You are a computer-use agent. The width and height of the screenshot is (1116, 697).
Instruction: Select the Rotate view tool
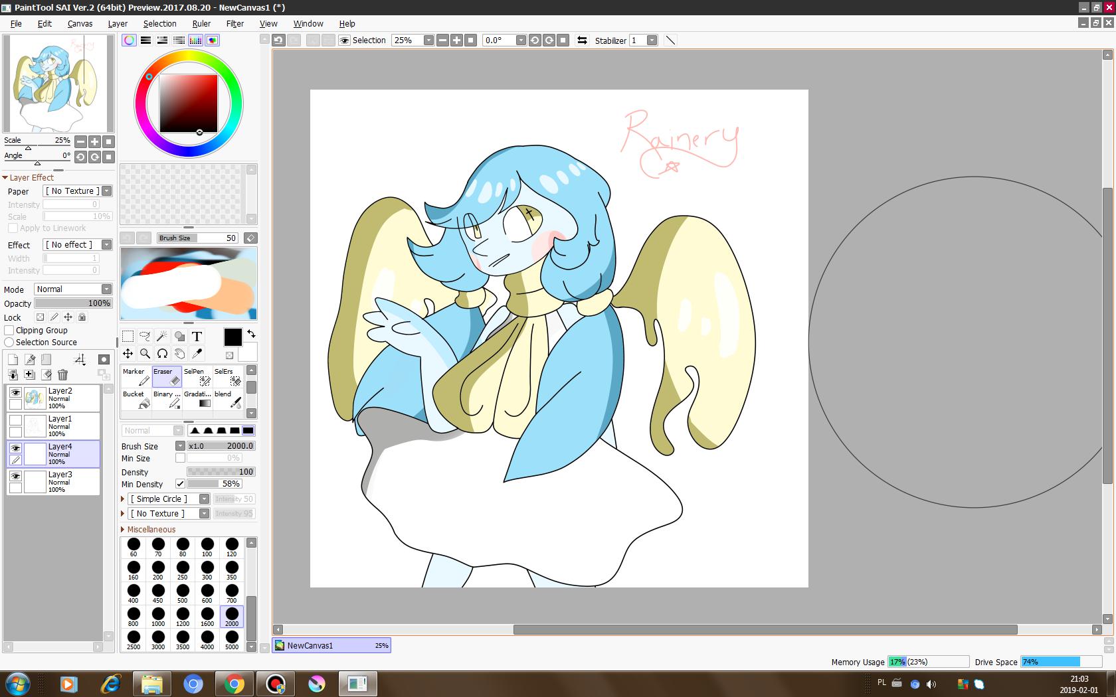[x=162, y=354]
